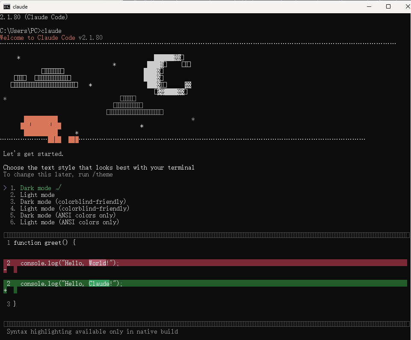The width and height of the screenshot is (411, 340).
Task: Click the closing brace on line 3
Action: (15, 304)
